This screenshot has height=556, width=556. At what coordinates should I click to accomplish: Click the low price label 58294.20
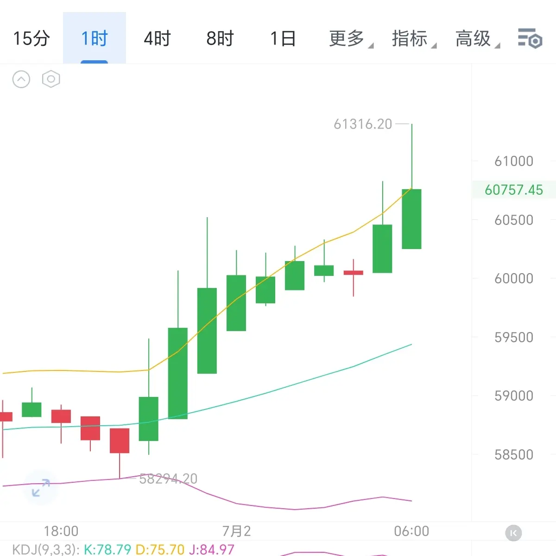pos(169,479)
